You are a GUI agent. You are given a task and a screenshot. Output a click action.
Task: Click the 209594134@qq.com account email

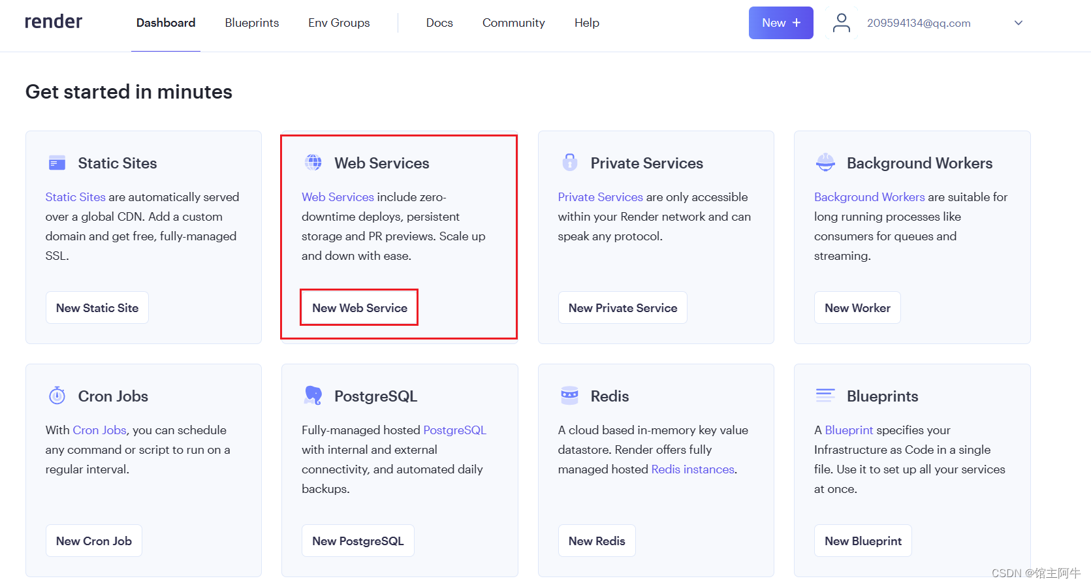[x=919, y=23]
